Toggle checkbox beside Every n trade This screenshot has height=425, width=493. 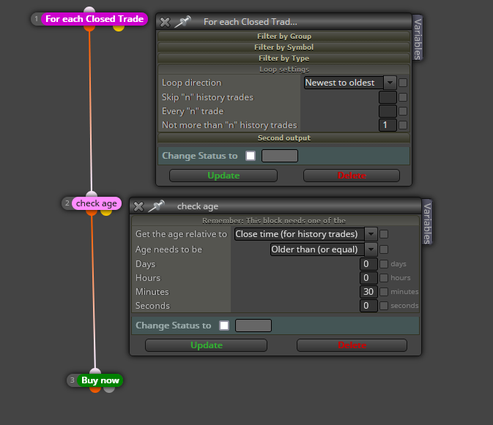click(403, 111)
